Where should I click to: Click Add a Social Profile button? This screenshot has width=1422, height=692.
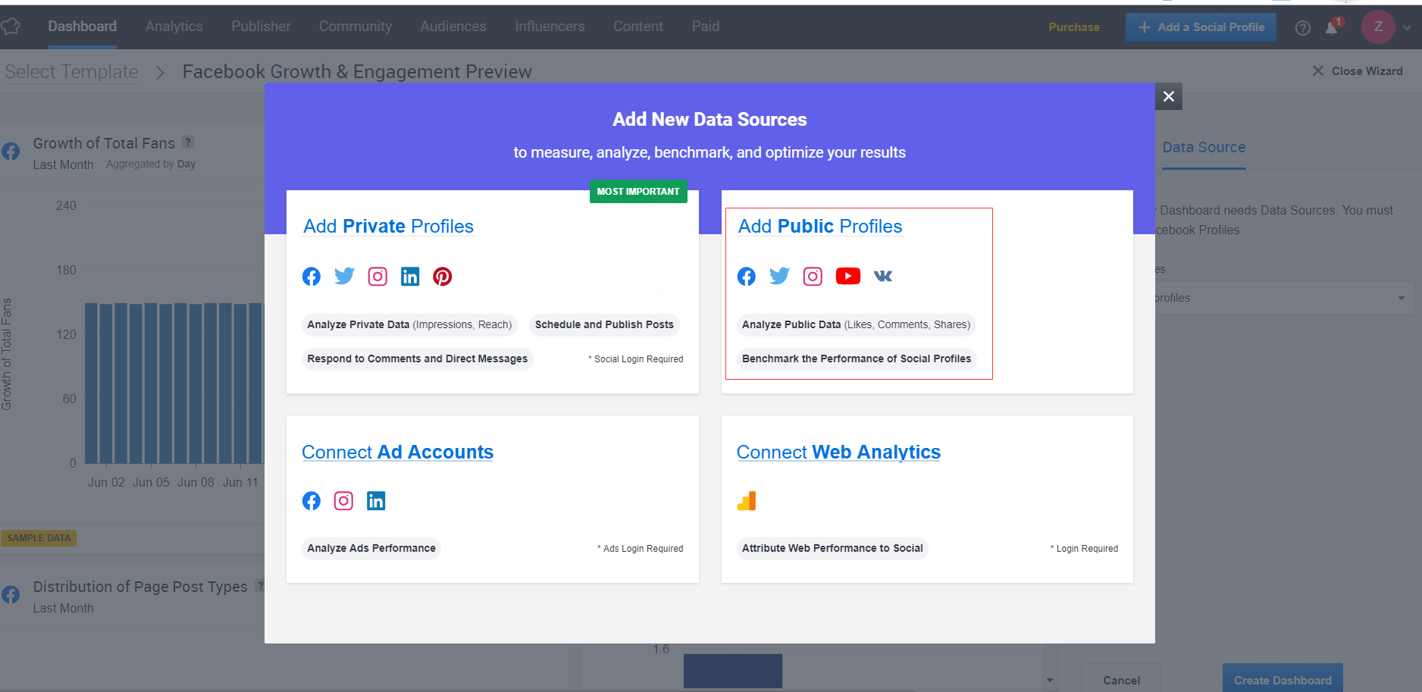click(1201, 27)
